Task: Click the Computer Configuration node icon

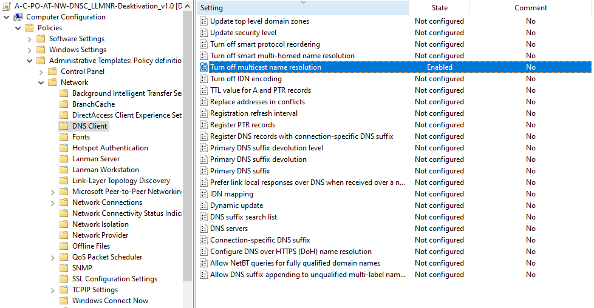Action: pos(18,17)
